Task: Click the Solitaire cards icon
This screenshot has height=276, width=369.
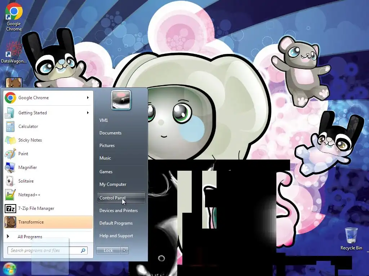Action: click(x=10, y=181)
